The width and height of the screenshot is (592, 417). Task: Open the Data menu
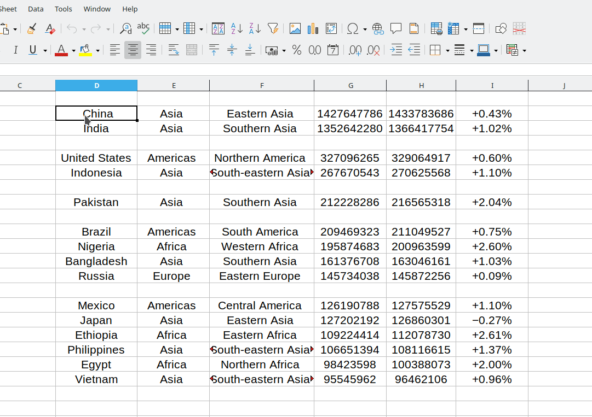click(x=36, y=9)
